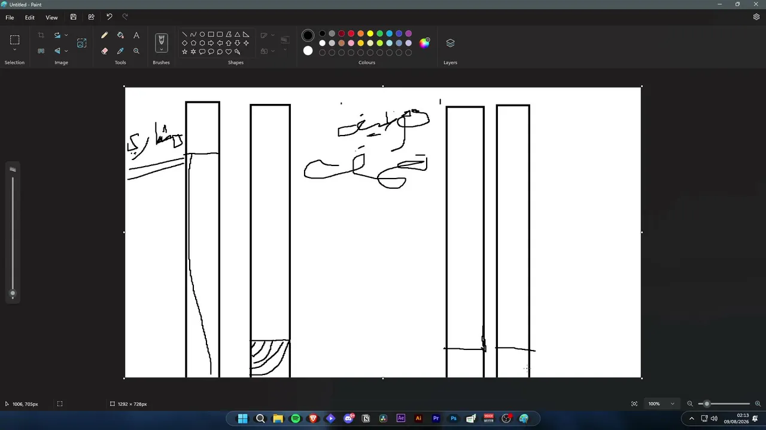
Task: Select Colour 1 primary black circle
Action: pyautogui.click(x=308, y=36)
